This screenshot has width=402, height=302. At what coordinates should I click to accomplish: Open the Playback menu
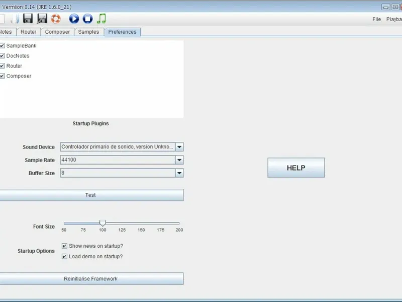tap(394, 19)
